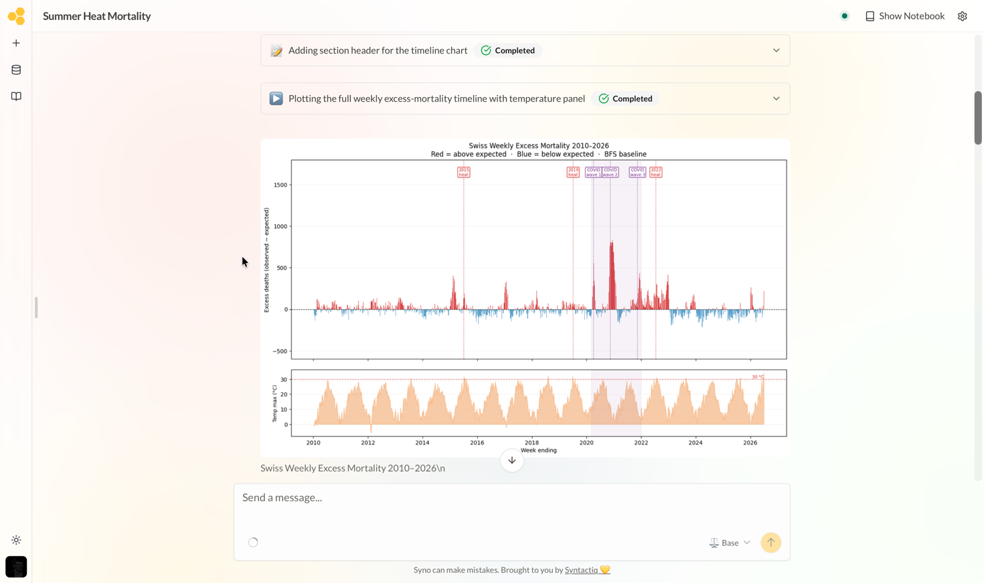Open the user avatar menu
Image resolution: width=984 pixels, height=583 pixels.
pyautogui.click(x=16, y=567)
